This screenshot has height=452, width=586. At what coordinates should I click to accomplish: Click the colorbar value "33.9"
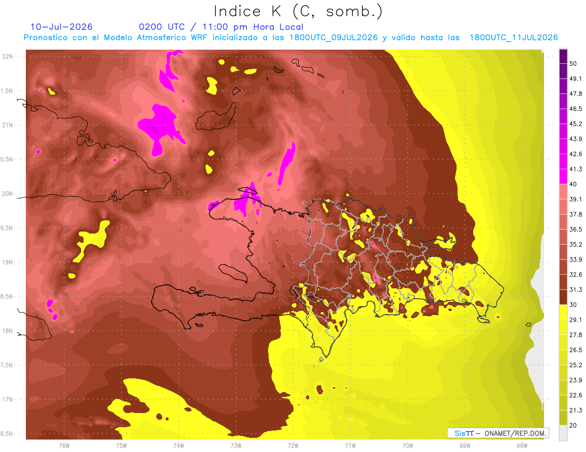(x=575, y=259)
